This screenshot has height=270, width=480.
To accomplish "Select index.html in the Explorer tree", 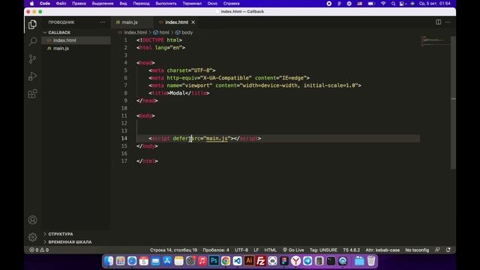I will pos(76,40).
